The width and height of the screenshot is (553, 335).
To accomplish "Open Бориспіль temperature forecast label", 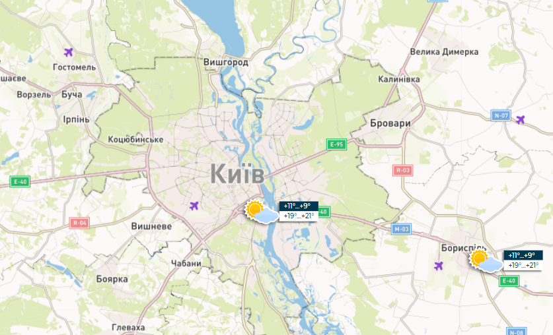I will click(523, 260).
